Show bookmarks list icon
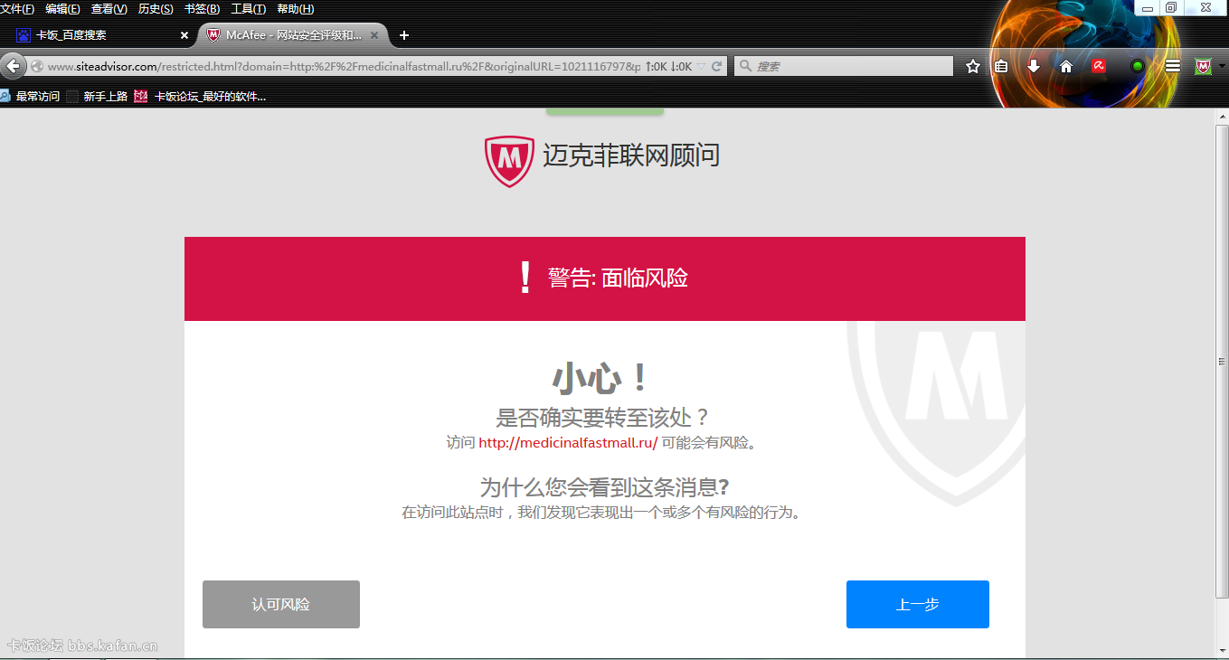Viewport: 1229px width, 660px height. click(1001, 66)
